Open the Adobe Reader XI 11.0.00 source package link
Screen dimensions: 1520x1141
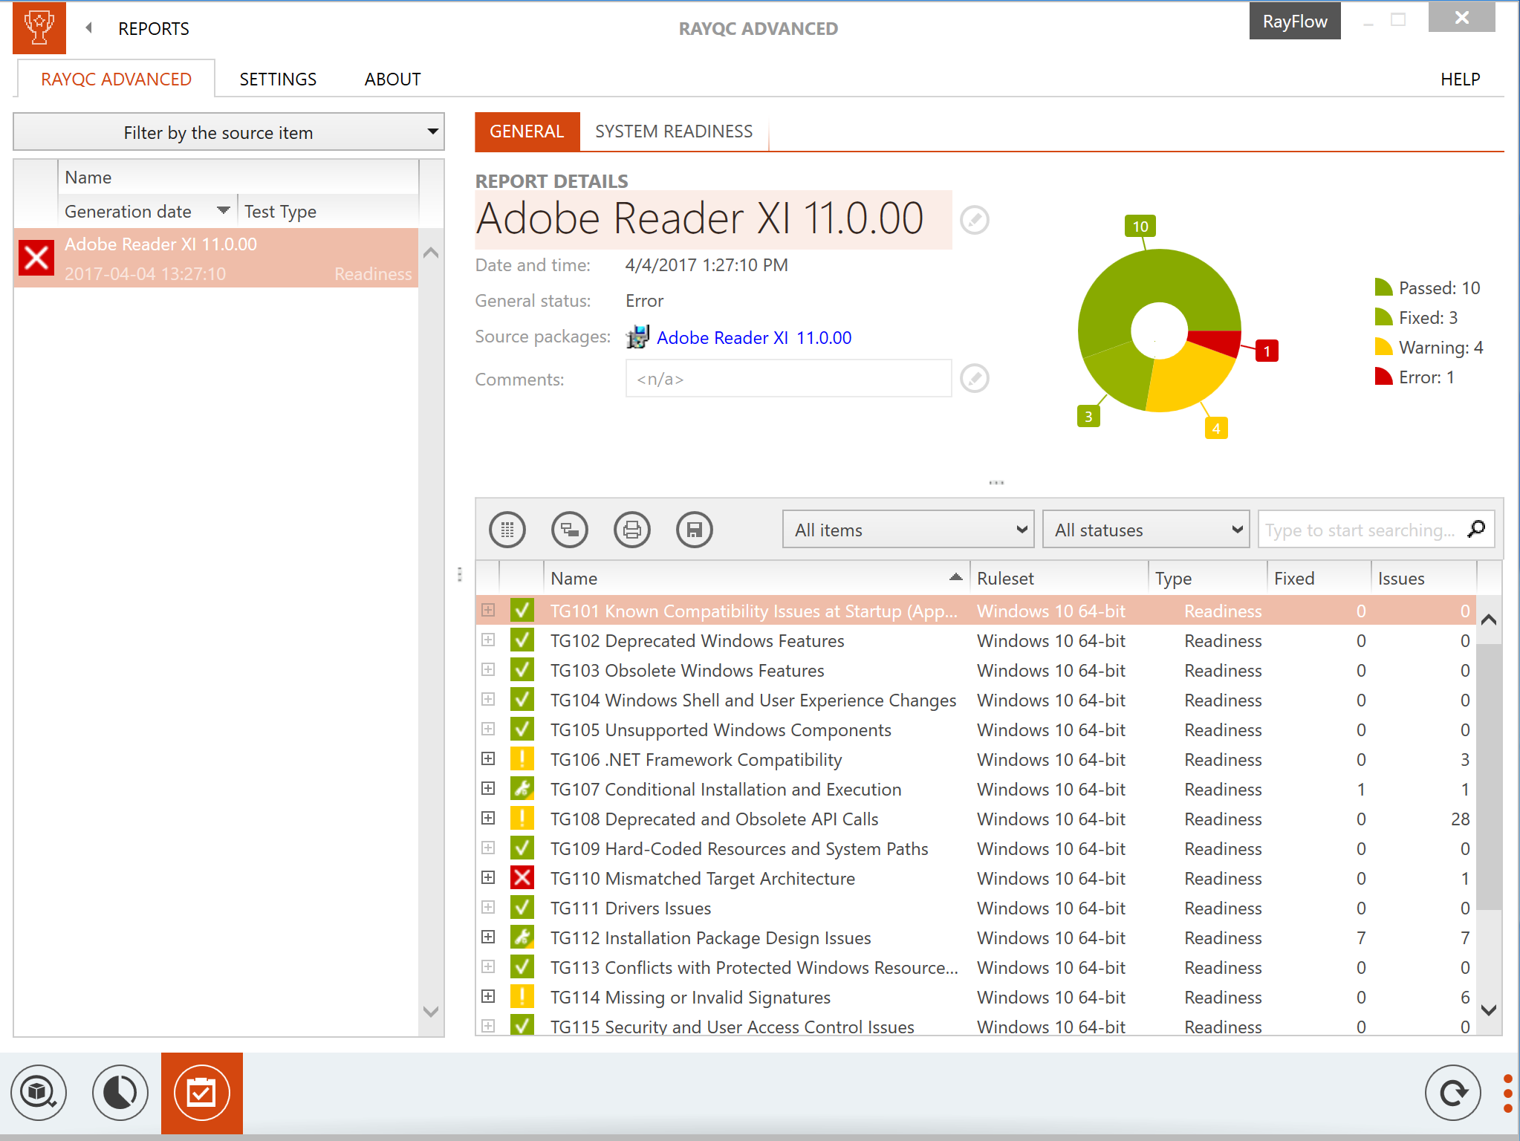click(754, 338)
